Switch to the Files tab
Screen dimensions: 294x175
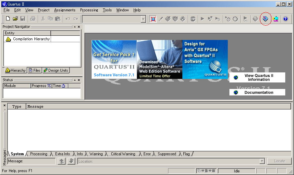click(x=34, y=70)
